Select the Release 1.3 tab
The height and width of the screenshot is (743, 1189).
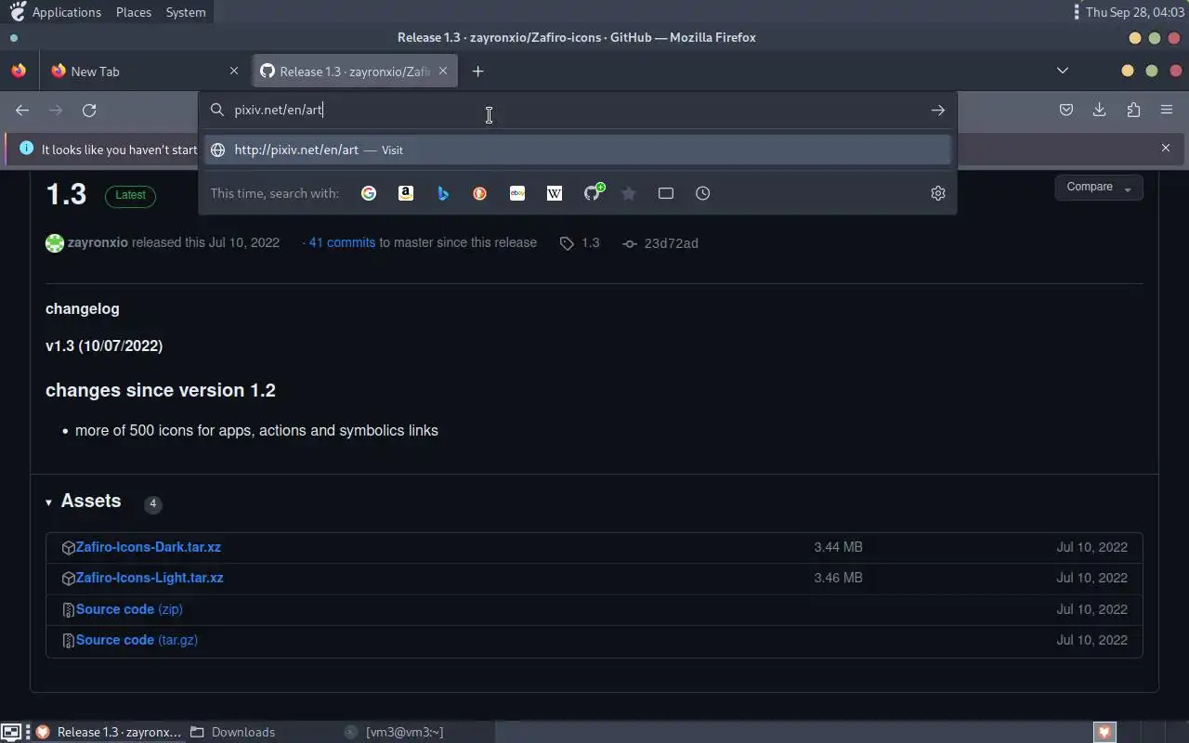coord(354,72)
